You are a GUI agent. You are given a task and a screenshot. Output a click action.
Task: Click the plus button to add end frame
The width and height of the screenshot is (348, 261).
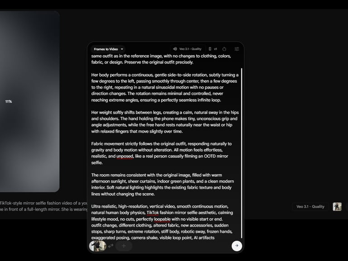point(124,246)
